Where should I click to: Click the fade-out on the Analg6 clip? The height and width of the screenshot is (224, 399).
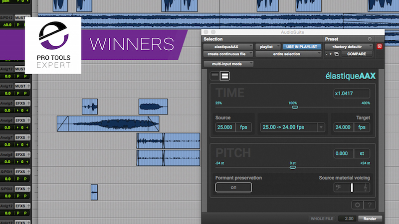[154, 123]
